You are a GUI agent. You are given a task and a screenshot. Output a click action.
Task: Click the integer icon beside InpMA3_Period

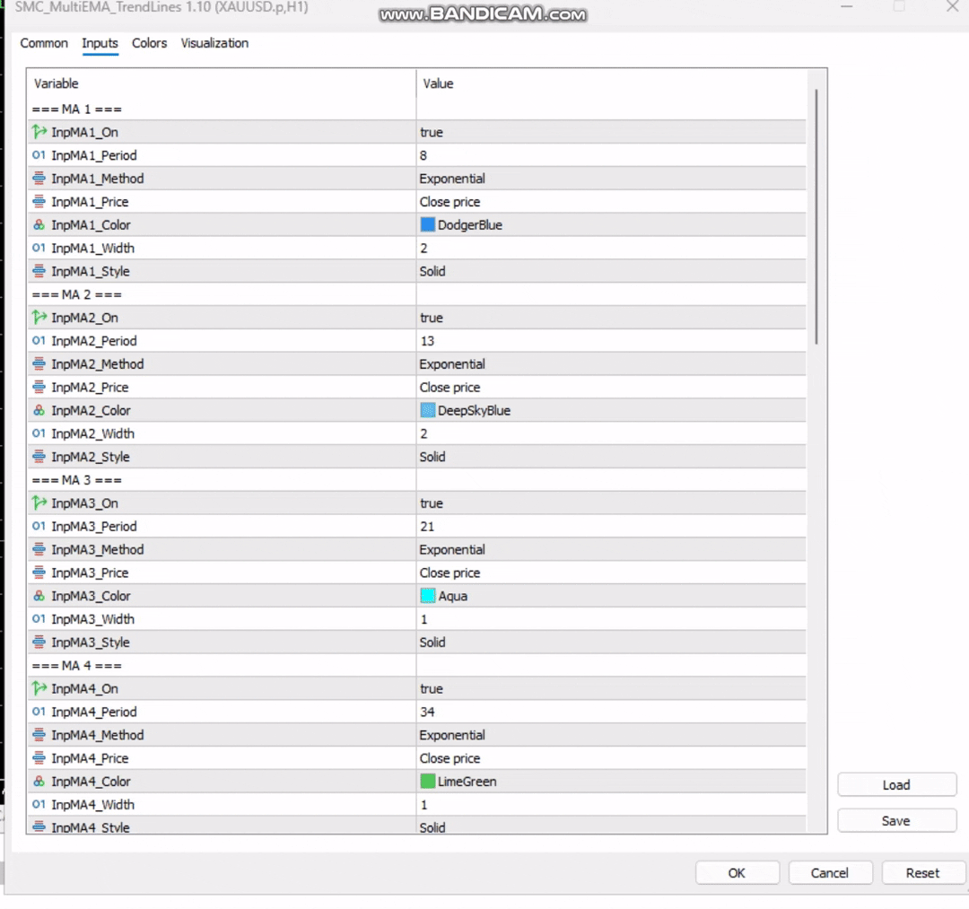tap(39, 526)
